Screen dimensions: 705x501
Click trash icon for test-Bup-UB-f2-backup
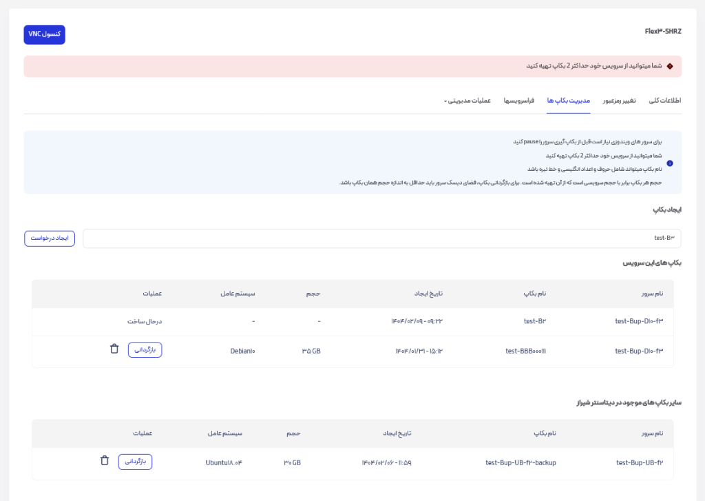pyautogui.click(x=105, y=461)
